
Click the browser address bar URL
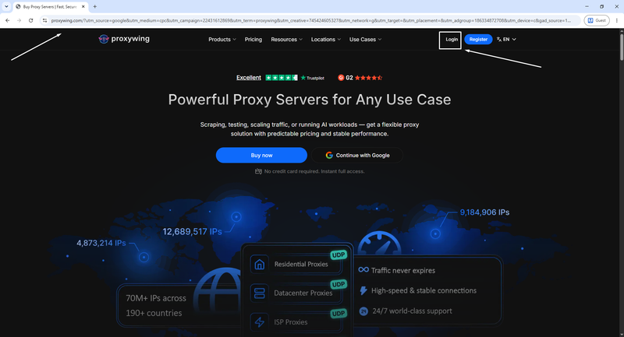310,20
